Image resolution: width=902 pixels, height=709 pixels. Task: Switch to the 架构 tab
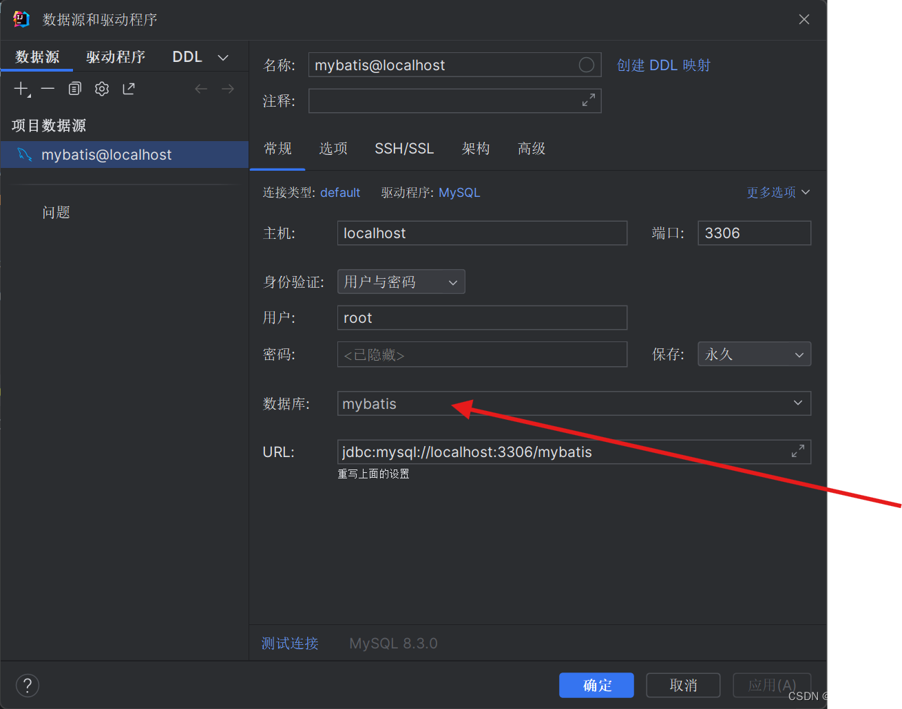476,149
